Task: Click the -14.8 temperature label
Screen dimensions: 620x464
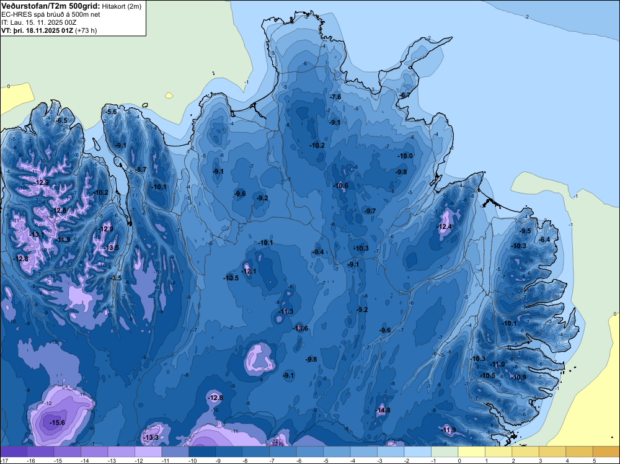Action: point(383,410)
